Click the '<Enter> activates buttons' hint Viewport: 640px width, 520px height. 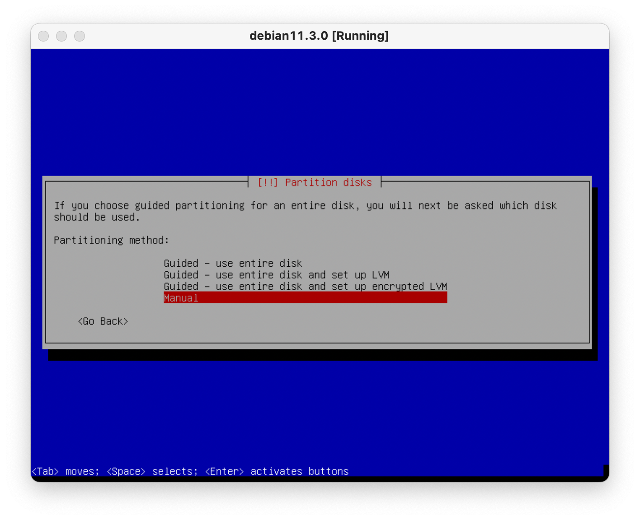[277, 471]
